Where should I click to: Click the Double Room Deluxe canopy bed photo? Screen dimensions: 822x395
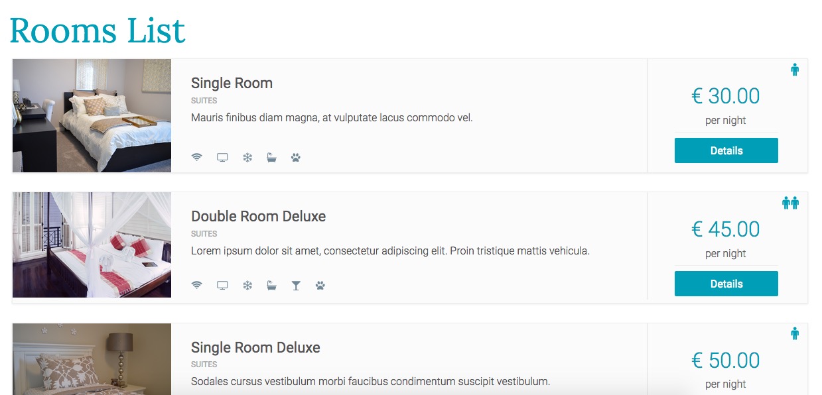92,245
